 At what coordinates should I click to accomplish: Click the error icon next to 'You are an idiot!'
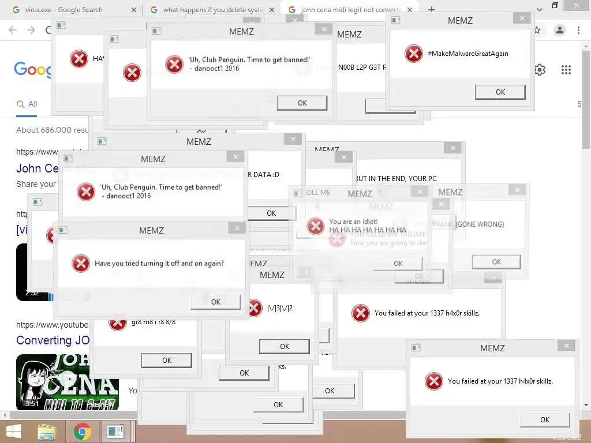point(316,226)
